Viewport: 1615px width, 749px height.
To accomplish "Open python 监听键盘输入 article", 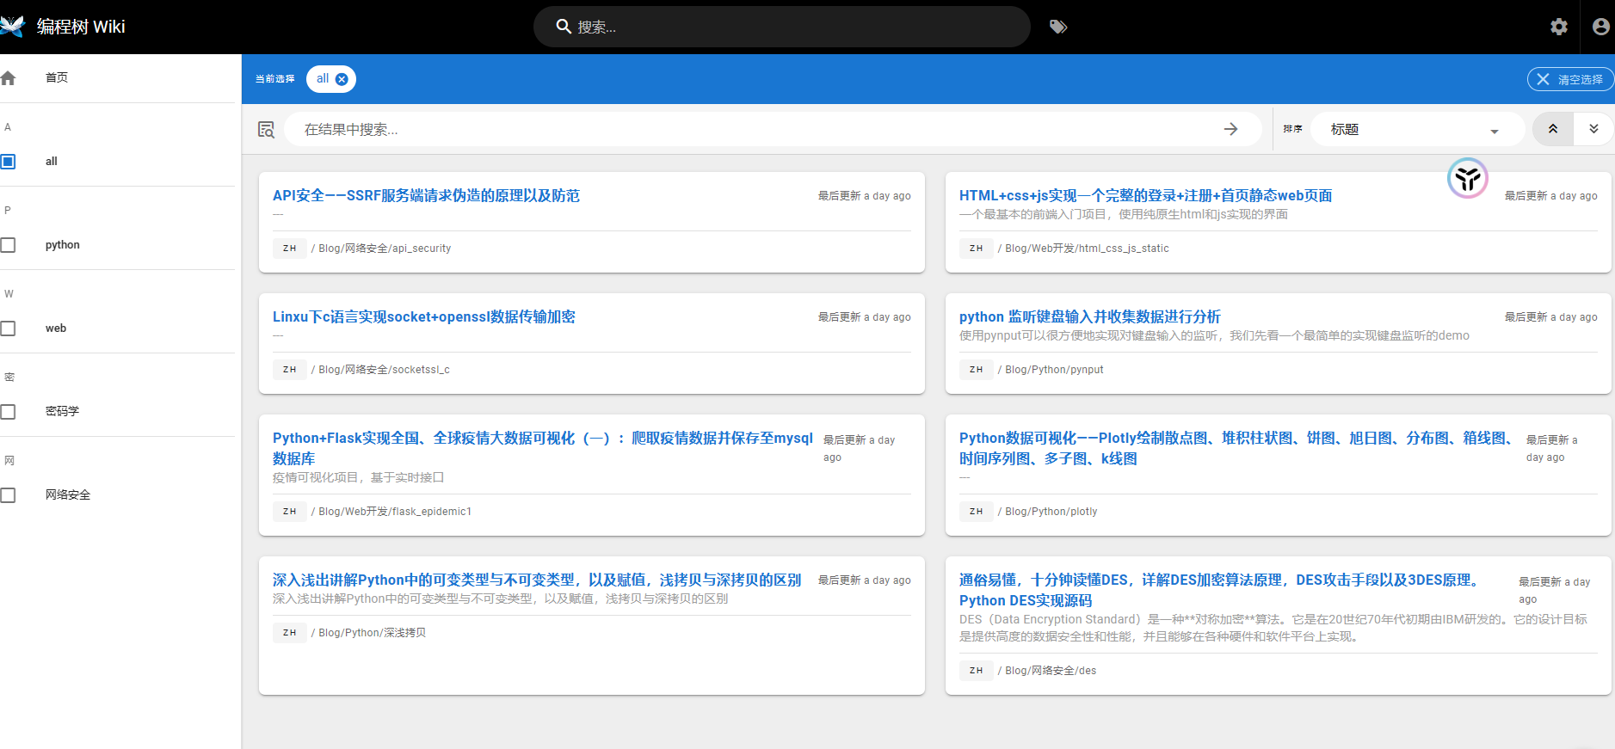I will [x=1089, y=316].
